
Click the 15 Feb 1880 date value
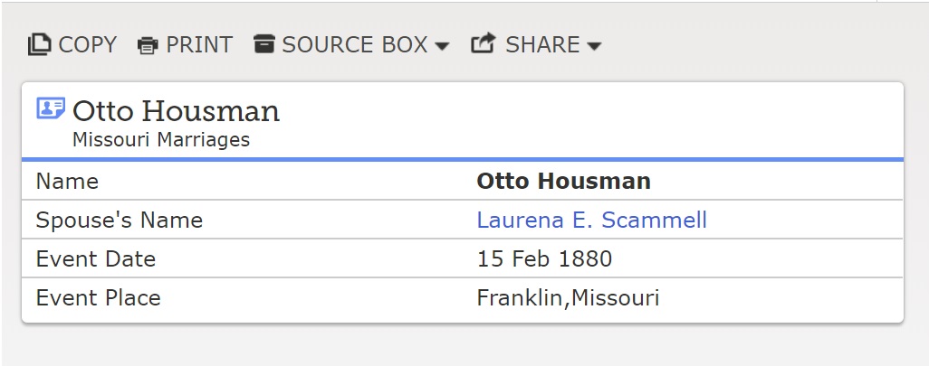(x=544, y=259)
